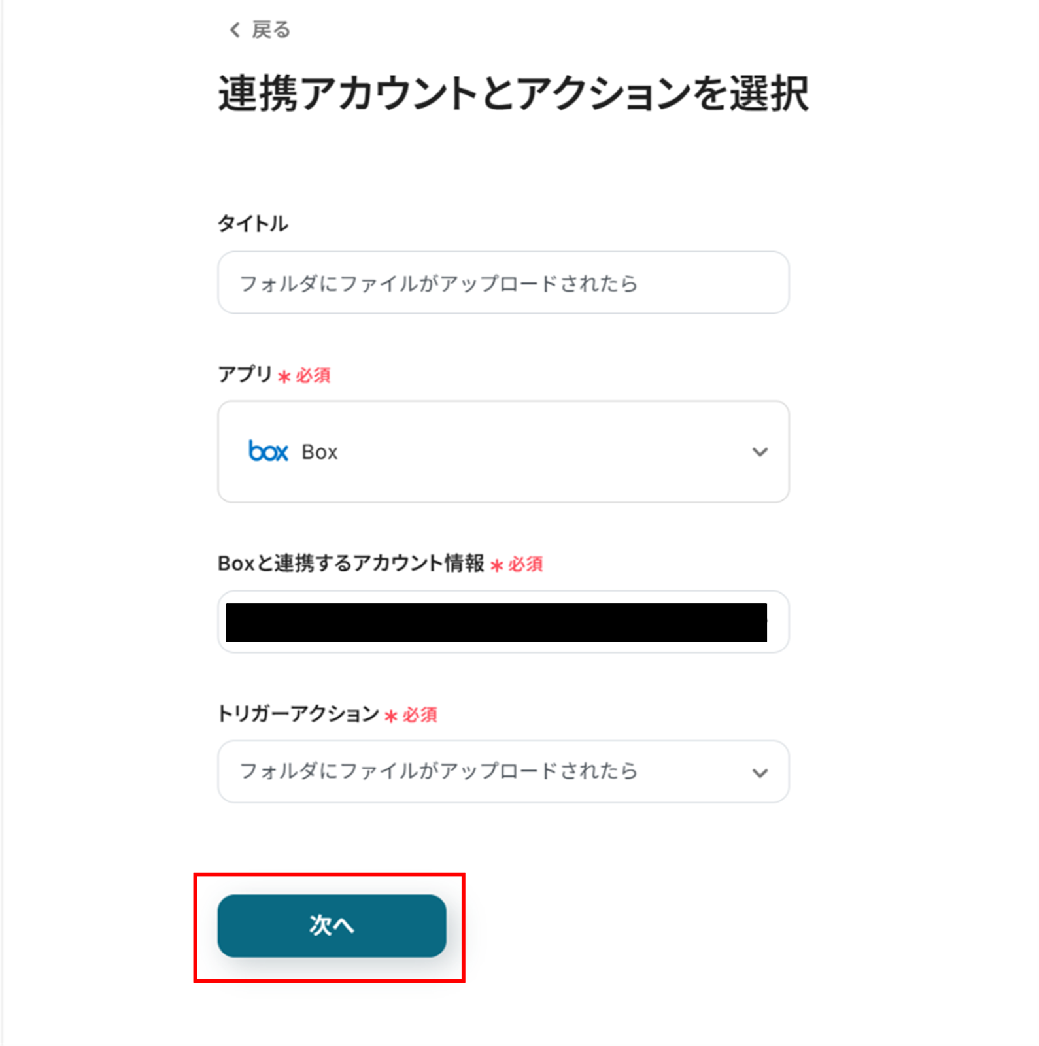Screen dimensions: 1039x1046
Task: Click the 必須 text next to アプリ
Action: (313, 376)
